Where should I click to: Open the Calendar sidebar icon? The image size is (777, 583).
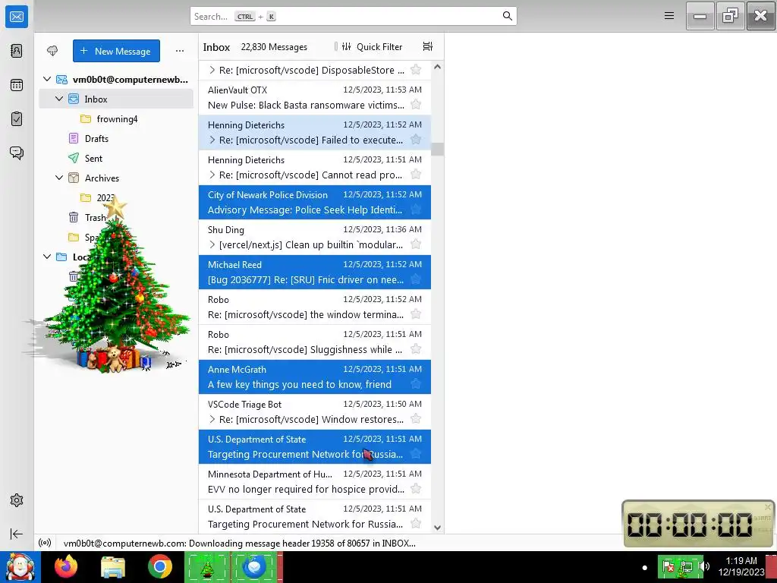tap(17, 85)
